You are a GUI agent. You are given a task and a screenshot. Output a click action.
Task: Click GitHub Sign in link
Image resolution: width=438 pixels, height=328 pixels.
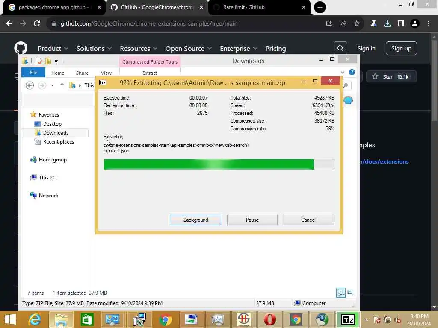click(x=366, y=49)
